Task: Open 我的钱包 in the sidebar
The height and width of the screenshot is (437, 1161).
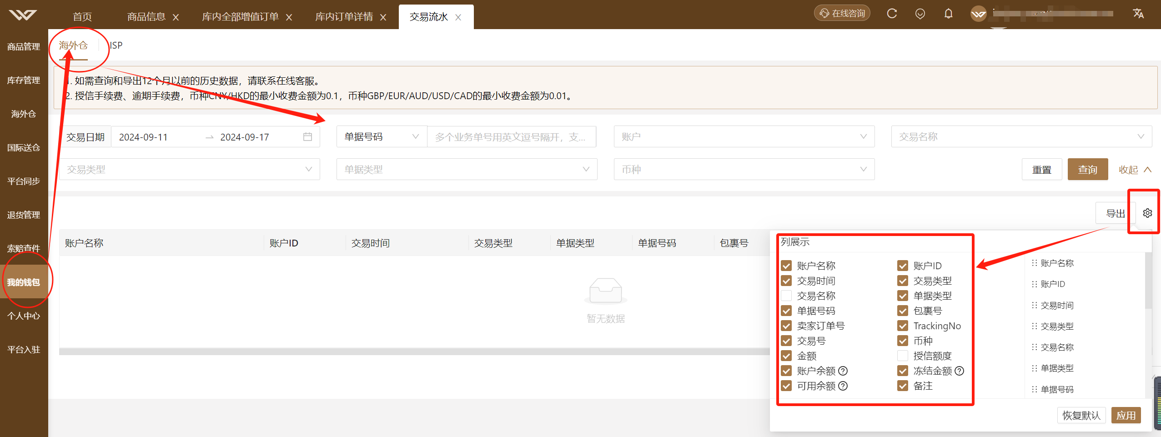Action: click(24, 282)
